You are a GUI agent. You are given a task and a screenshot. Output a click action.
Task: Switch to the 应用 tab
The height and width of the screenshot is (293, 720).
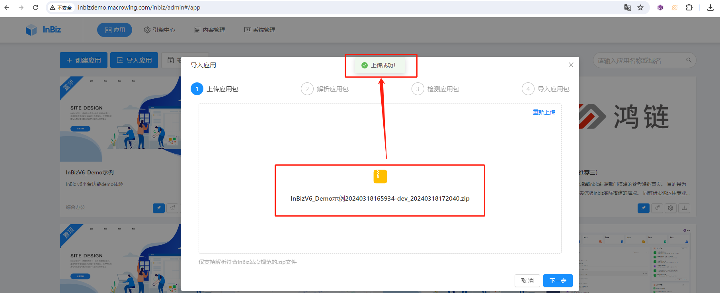pos(115,30)
